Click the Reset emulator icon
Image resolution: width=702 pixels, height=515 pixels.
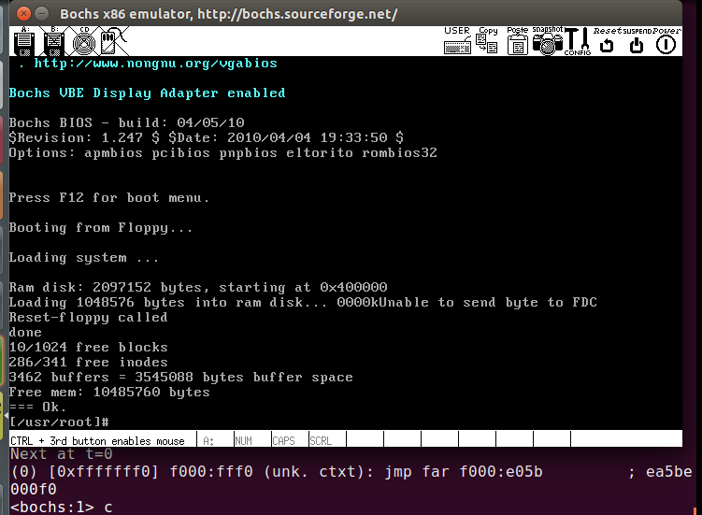[x=607, y=40]
